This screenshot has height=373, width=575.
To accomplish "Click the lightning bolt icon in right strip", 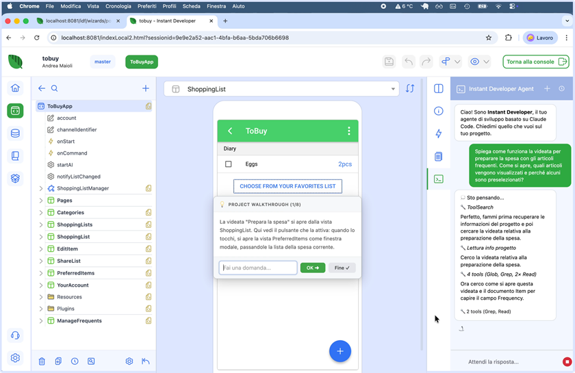I will click(439, 133).
